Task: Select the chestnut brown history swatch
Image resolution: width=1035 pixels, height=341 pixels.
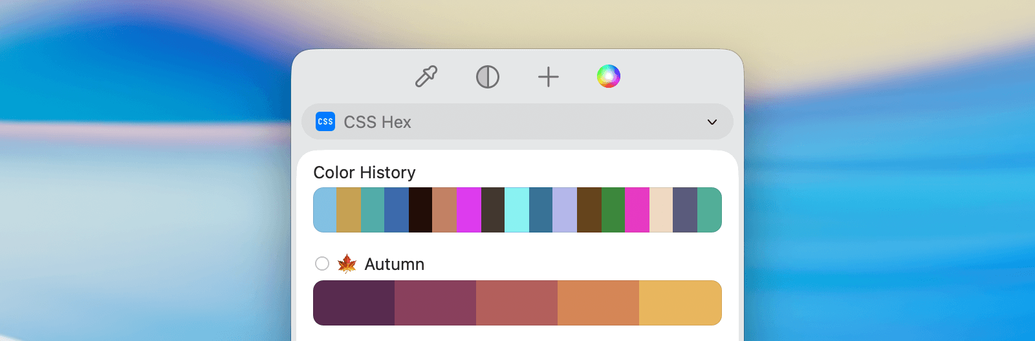Action: 589,210
